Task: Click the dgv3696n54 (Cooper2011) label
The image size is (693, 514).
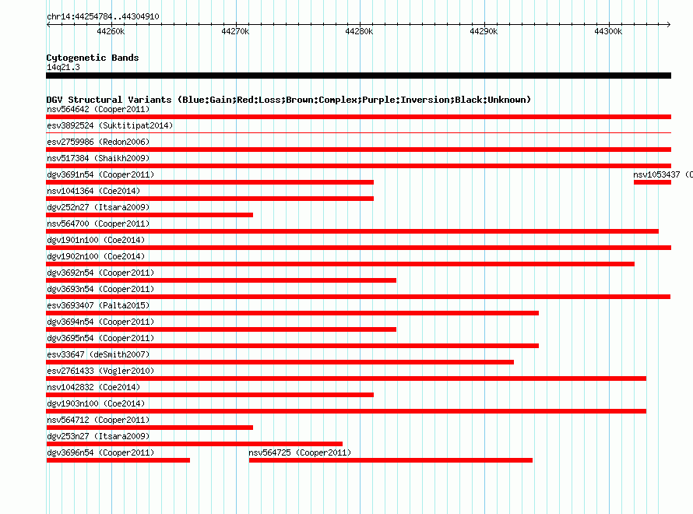Action: coord(100,452)
